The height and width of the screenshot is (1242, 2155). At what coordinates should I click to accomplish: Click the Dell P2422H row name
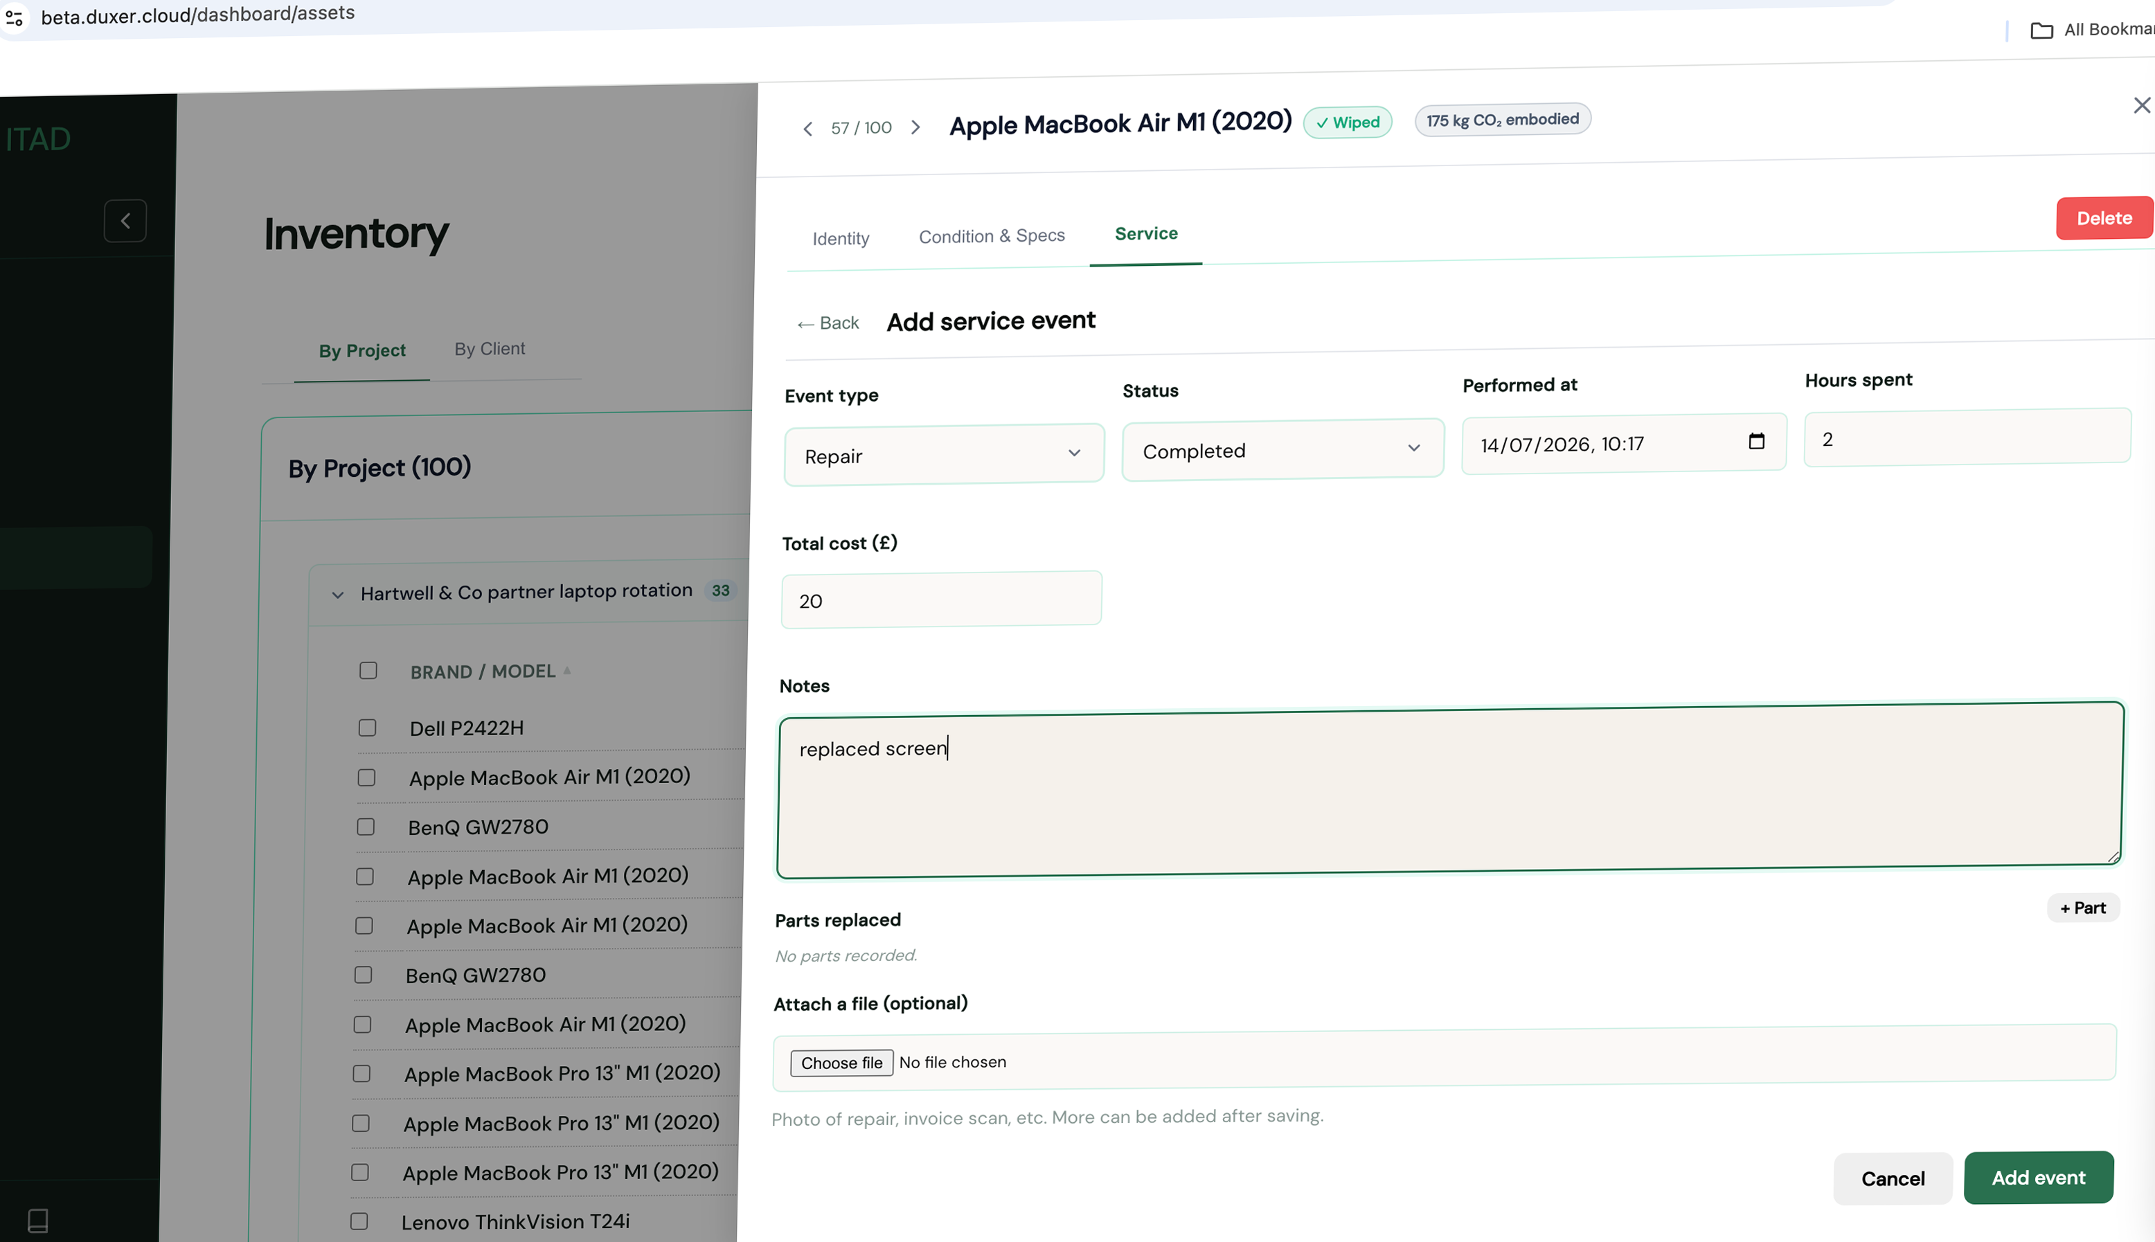click(467, 728)
